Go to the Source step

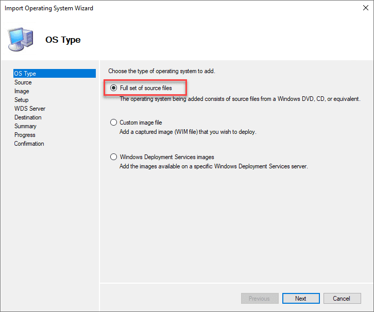click(x=23, y=82)
